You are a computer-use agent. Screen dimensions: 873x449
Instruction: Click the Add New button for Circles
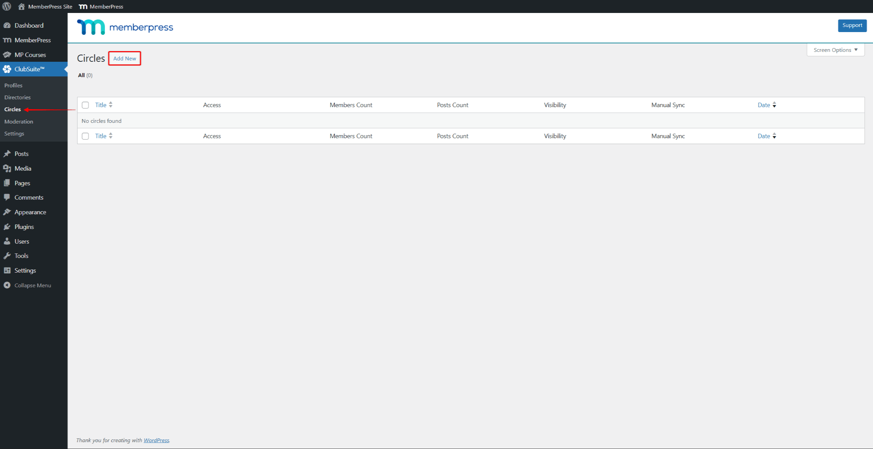click(x=124, y=58)
